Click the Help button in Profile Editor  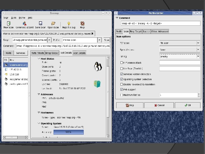coord(130,105)
